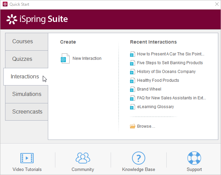Go to the Screencasts tab
Image resolution: width=221 pixels, height=175 pixels.
point(27,112)
